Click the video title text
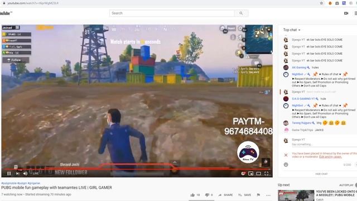This screenshot has height=201, width=357. pos(56,188)
